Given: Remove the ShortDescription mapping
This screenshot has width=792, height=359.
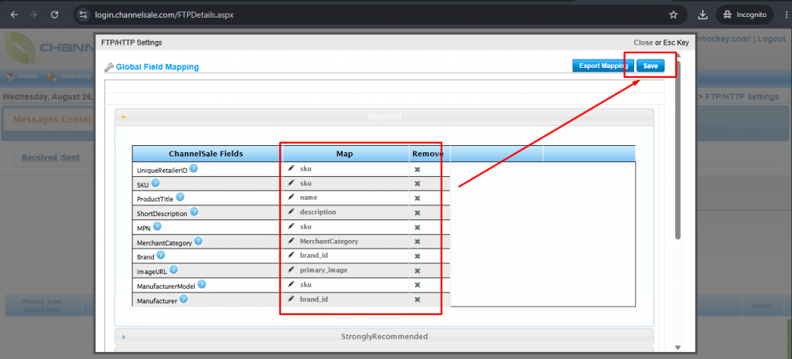Looking at the screenshot, I should coord(417,213).
